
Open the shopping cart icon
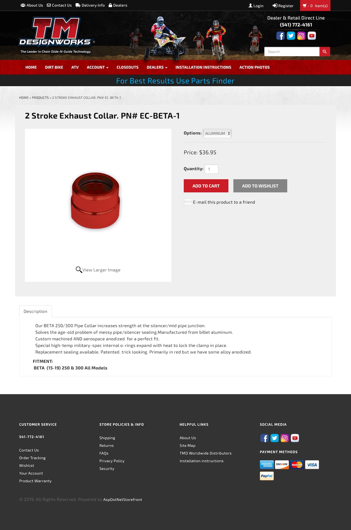(x=304, y=5)
